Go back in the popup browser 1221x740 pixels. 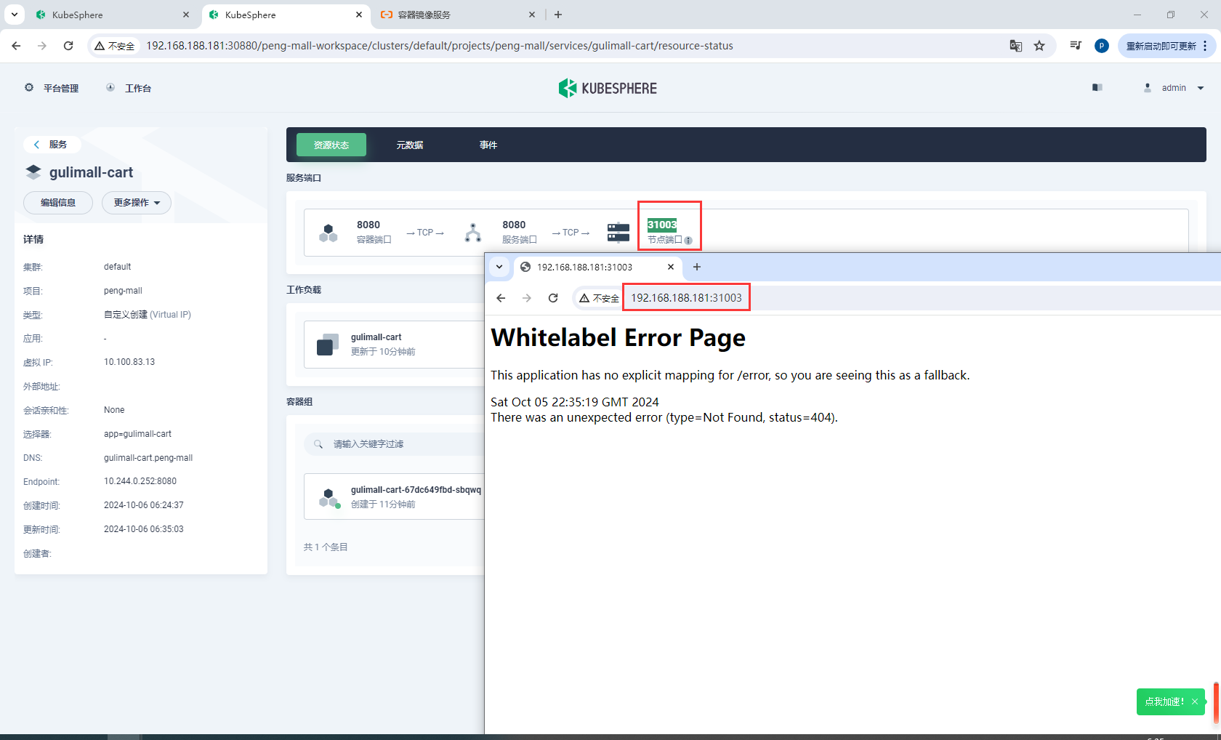(x=501, y=298)
